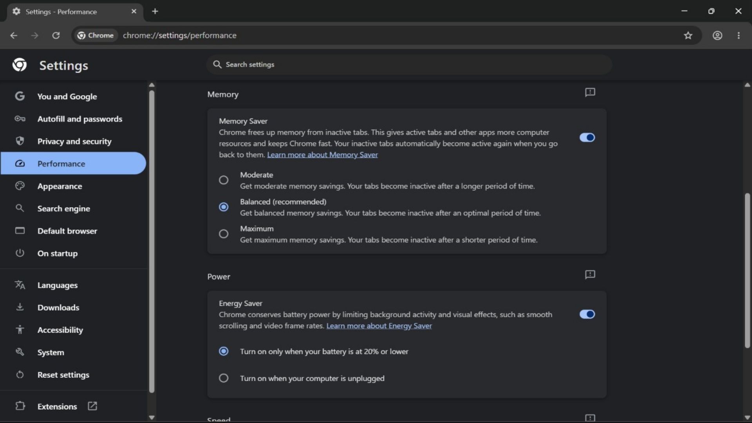Open the profile account icon
752x423 pixels.
tap(718, 35)
